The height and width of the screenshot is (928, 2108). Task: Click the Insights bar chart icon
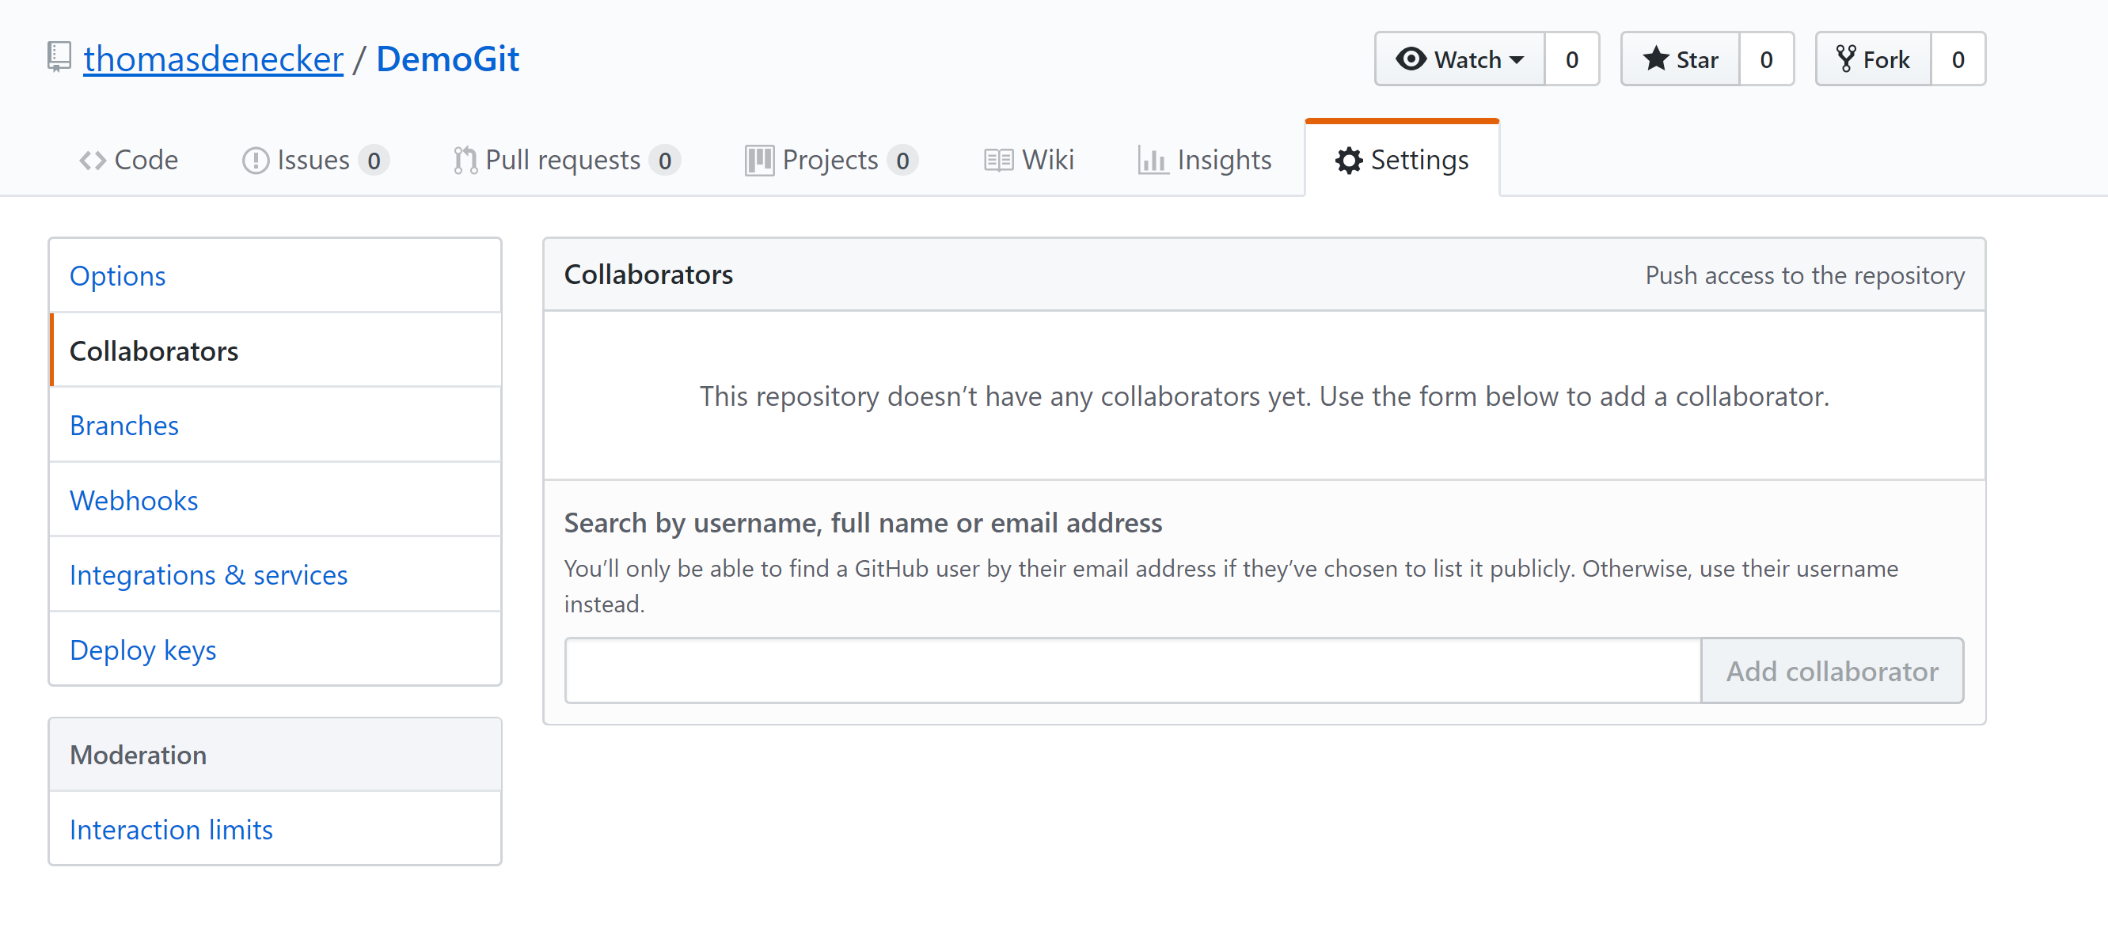click(x=1153, y=161)
